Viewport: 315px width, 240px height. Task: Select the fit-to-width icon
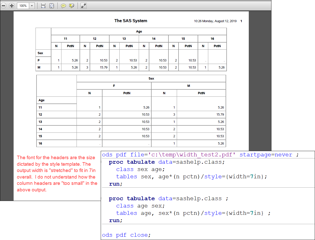(43, 6)
